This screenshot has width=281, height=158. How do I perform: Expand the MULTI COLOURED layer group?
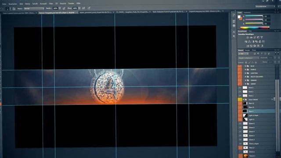tap(245, 77)
